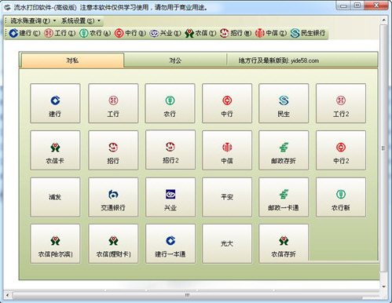Select the 中行 grid tile
392x303 pixels.
[227, 104]
